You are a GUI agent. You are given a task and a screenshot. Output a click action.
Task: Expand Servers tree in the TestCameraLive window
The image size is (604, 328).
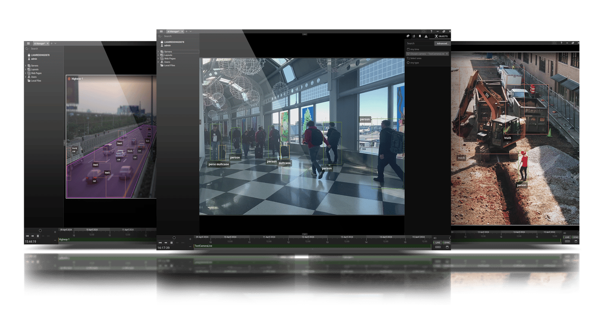pos(158,52)
